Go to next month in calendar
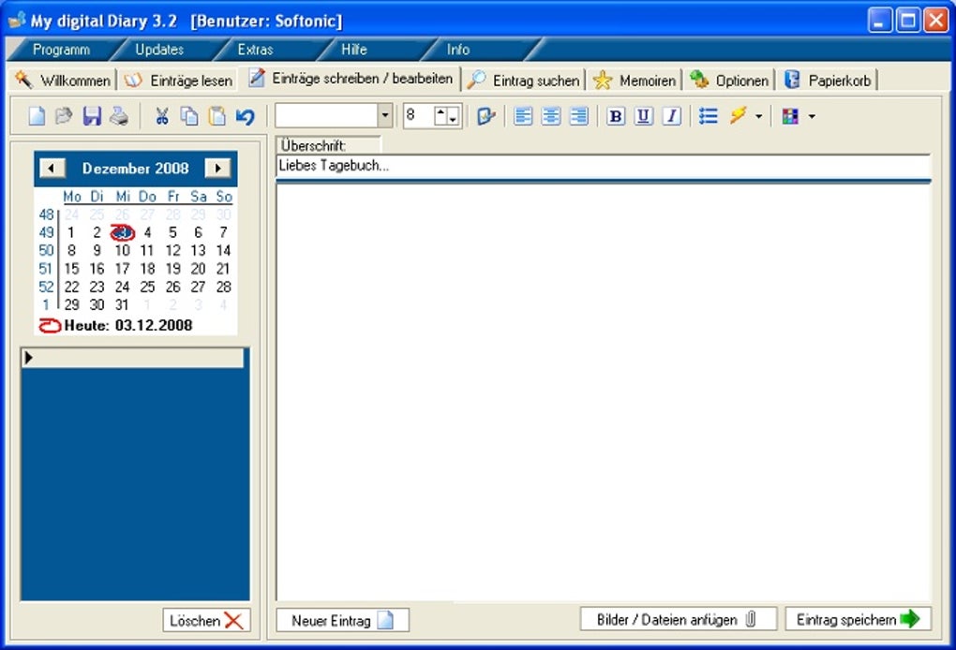The image size is (956, 650). (217, 169)
